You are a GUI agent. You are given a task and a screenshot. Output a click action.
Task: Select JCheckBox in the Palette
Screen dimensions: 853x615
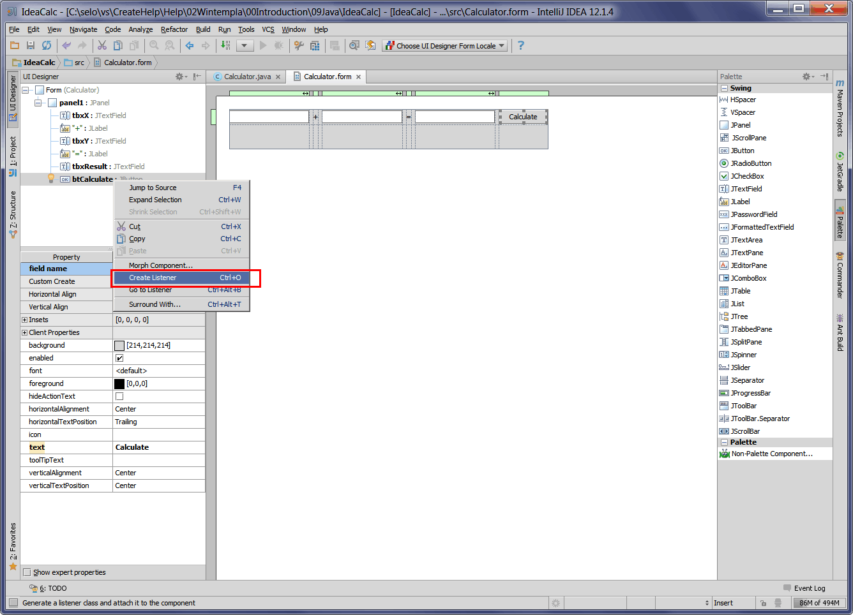(x=747, y=176)
